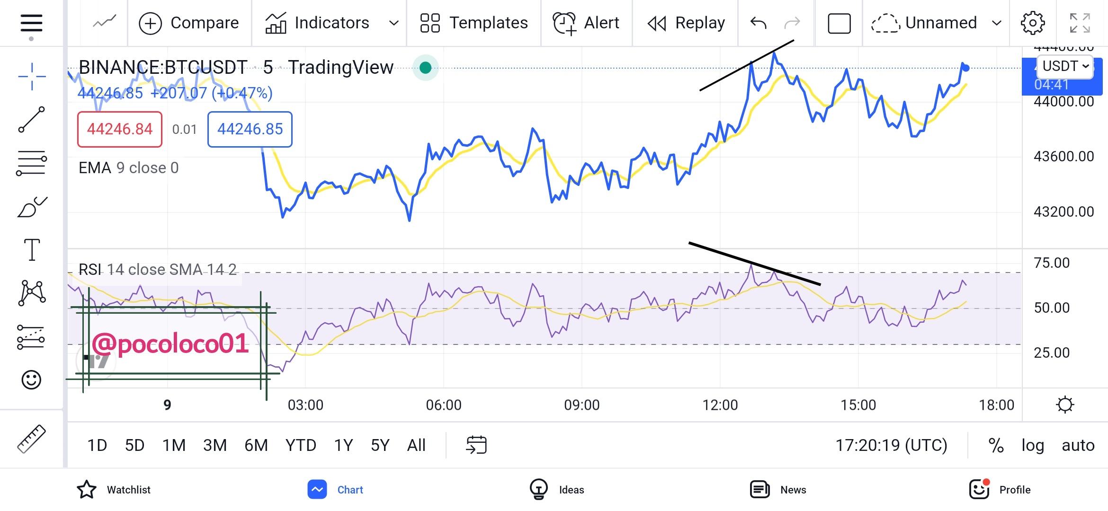The image size is (1108, 511).
Task: Open the chart patterns tool
Action: click(32, 293)
